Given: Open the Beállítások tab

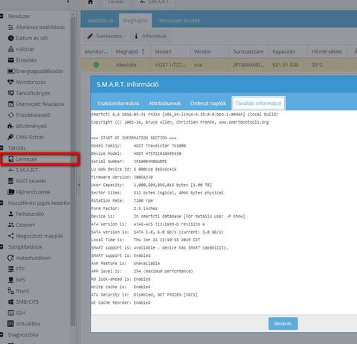Looking at the screenshot, I should [100, 21].
